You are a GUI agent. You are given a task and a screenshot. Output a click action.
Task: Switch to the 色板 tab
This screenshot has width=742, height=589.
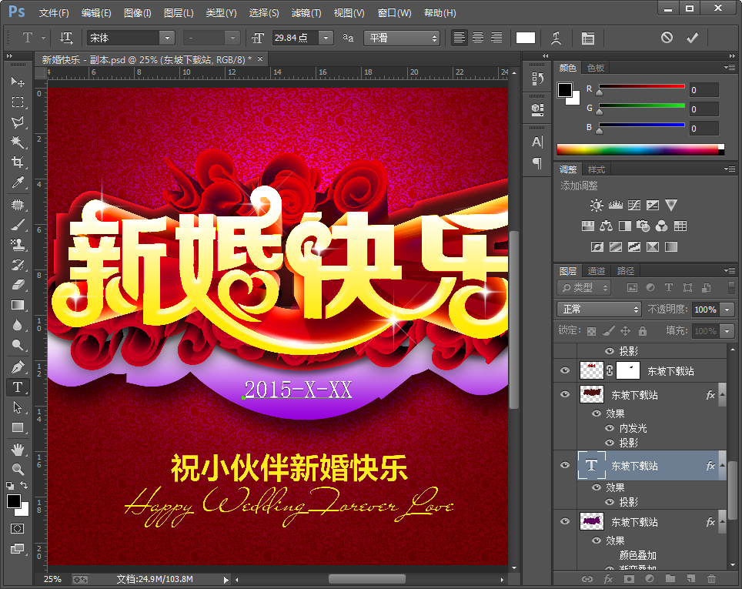(x=595, y=68)
